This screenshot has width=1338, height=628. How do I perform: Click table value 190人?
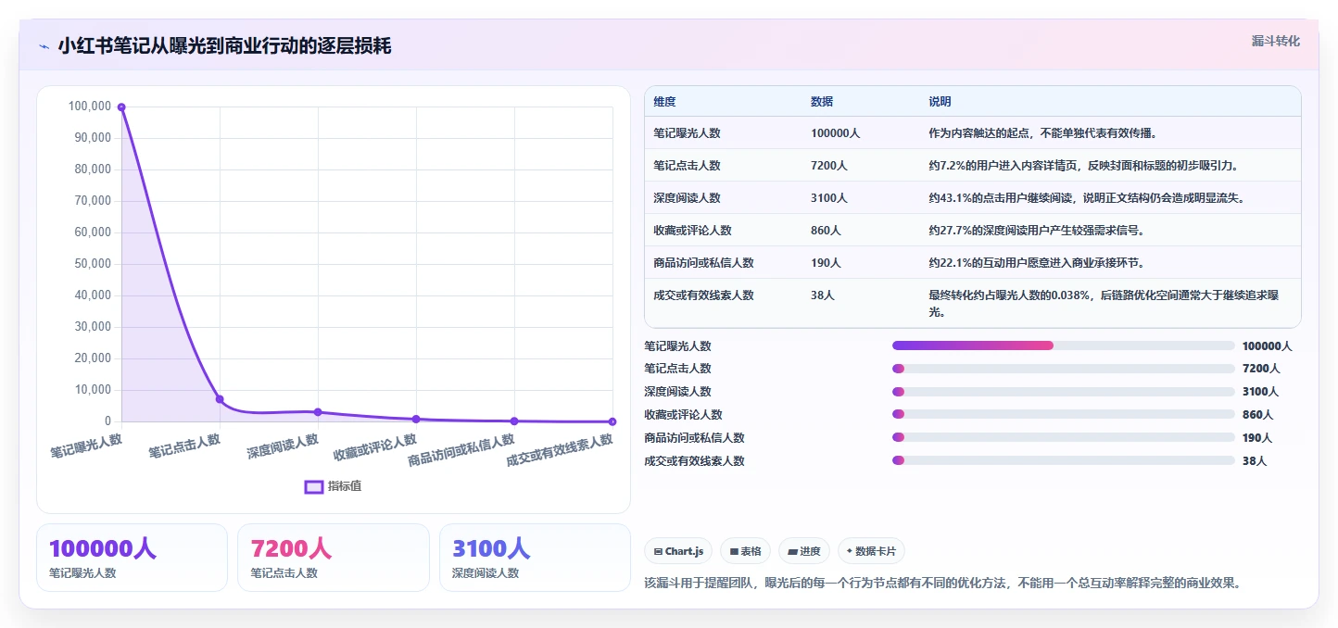[x=826, y=263]
